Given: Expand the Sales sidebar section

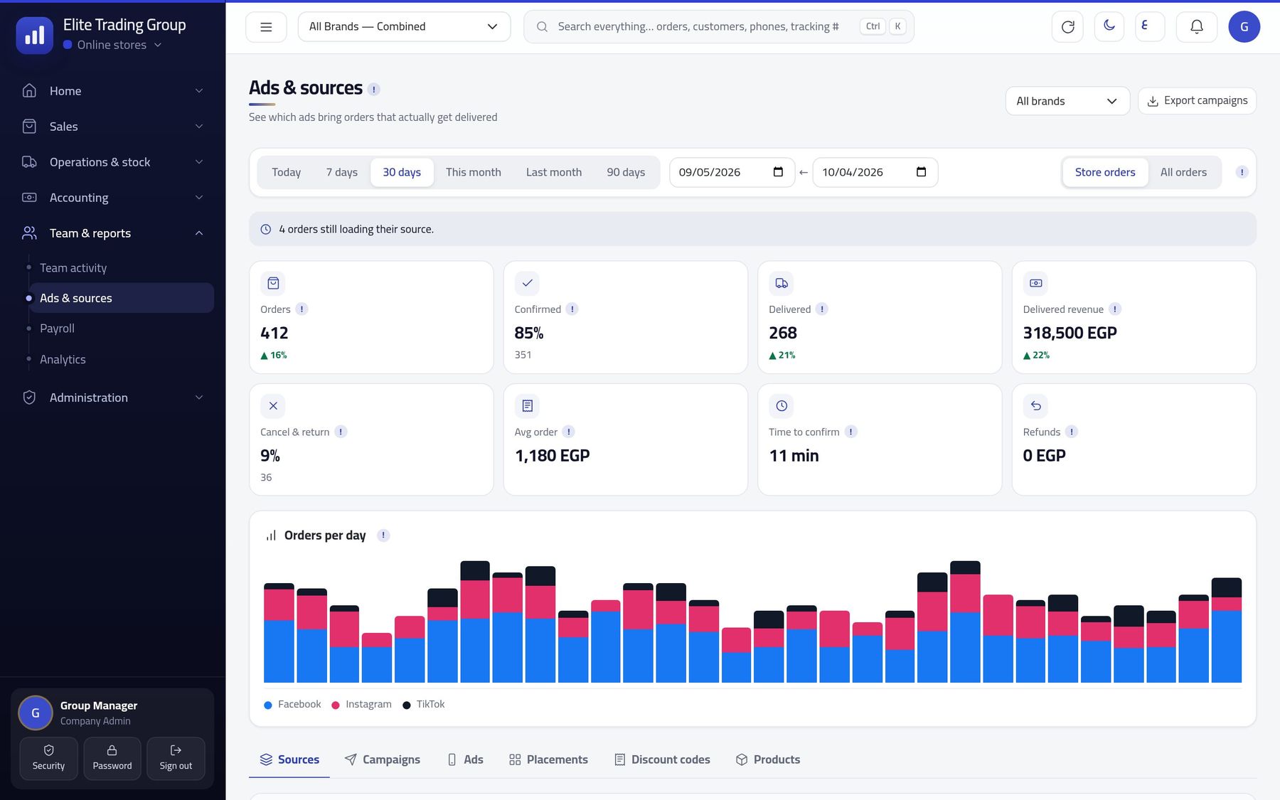Looking at the screenshot, I should click(113, 127).
